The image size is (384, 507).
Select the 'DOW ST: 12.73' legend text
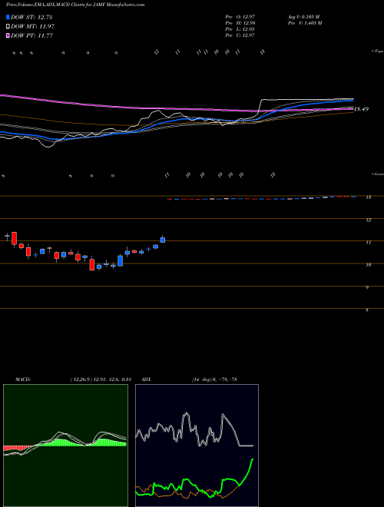pos(31,17)
